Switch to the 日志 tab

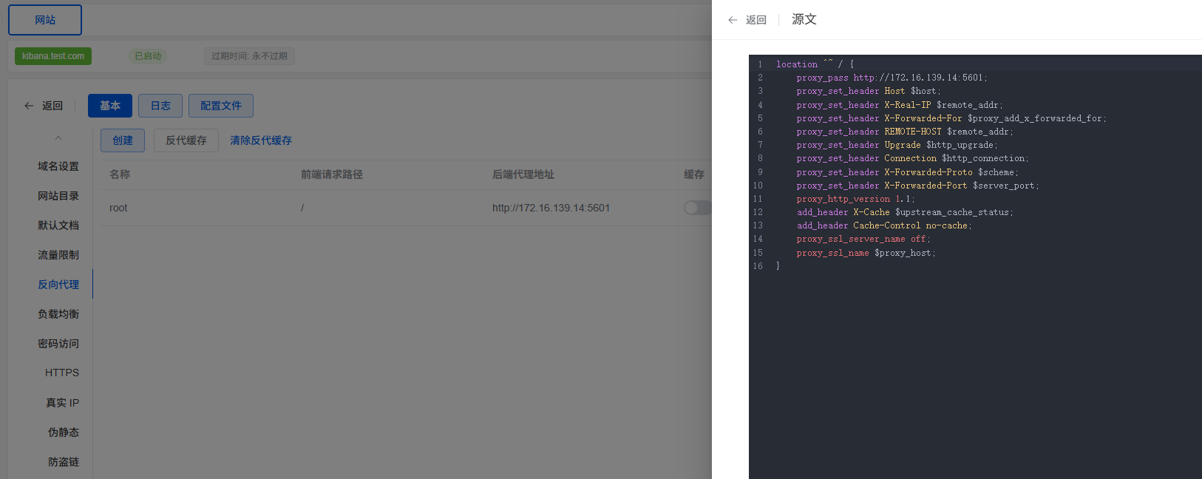point(160,106)
